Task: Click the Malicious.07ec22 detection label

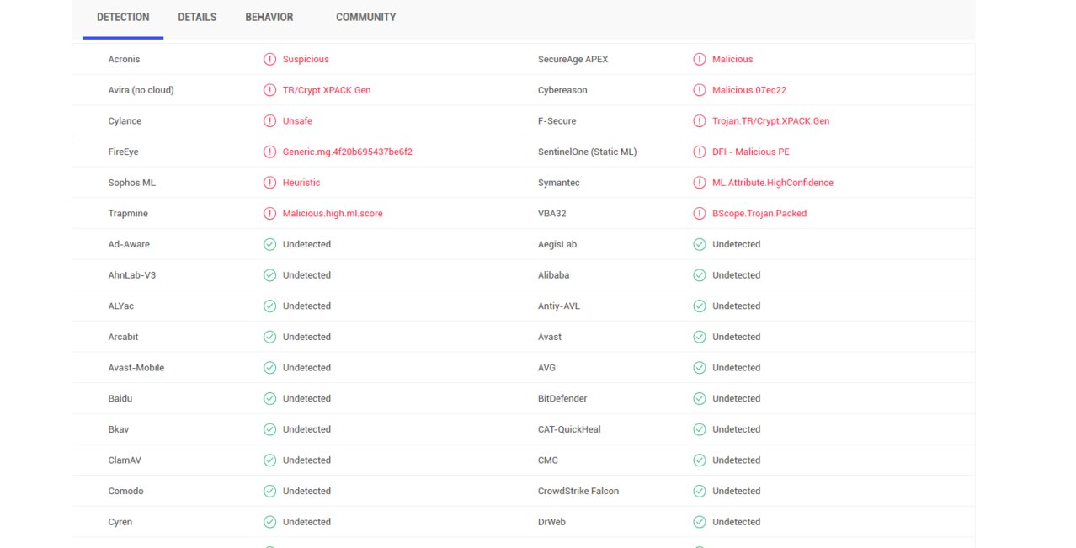Action: pos(749,90)
